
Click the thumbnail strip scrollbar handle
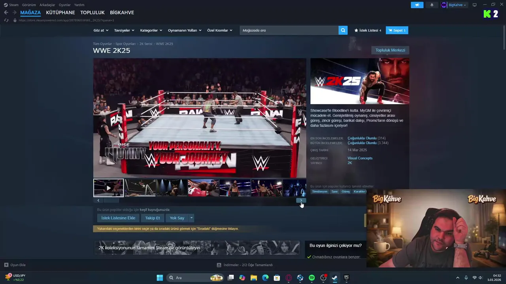pos(111,200)
